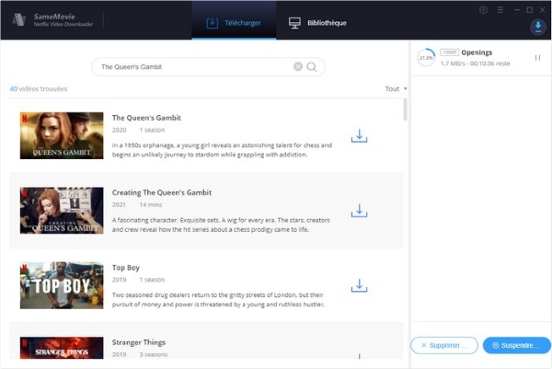
Task: Open the hamburger menu
Action: click(500, 10)
